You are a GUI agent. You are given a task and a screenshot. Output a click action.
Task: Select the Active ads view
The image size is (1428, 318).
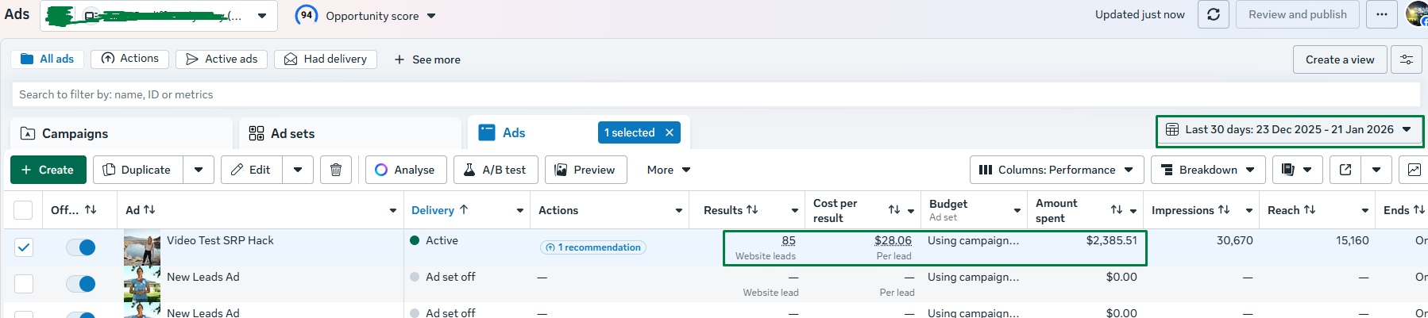pos(222,59)
